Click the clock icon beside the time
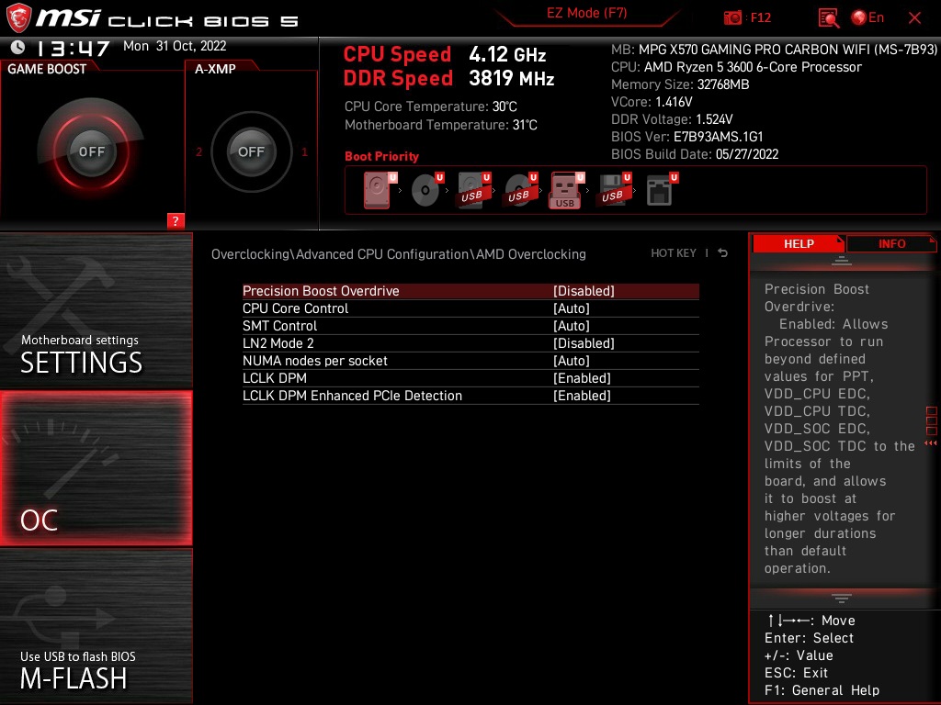 [x=18, y=47]
